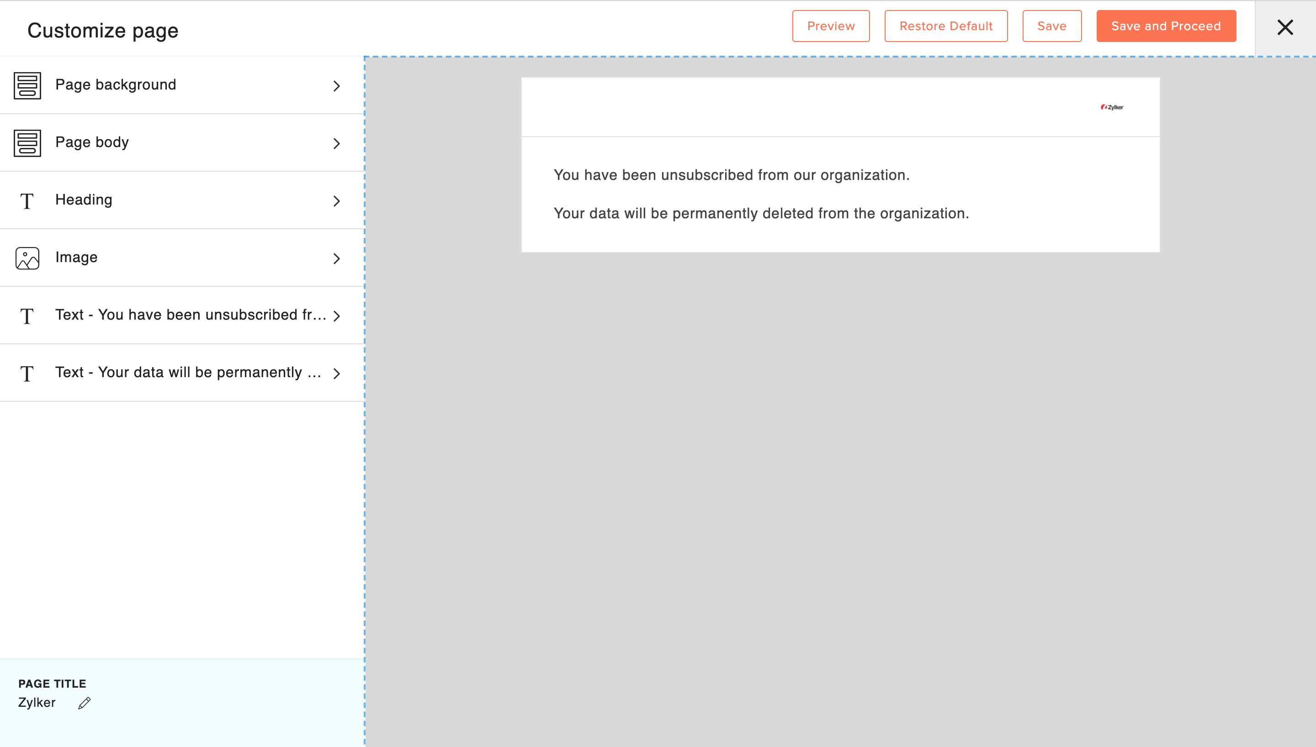Click the Save button

(1051, 26)
